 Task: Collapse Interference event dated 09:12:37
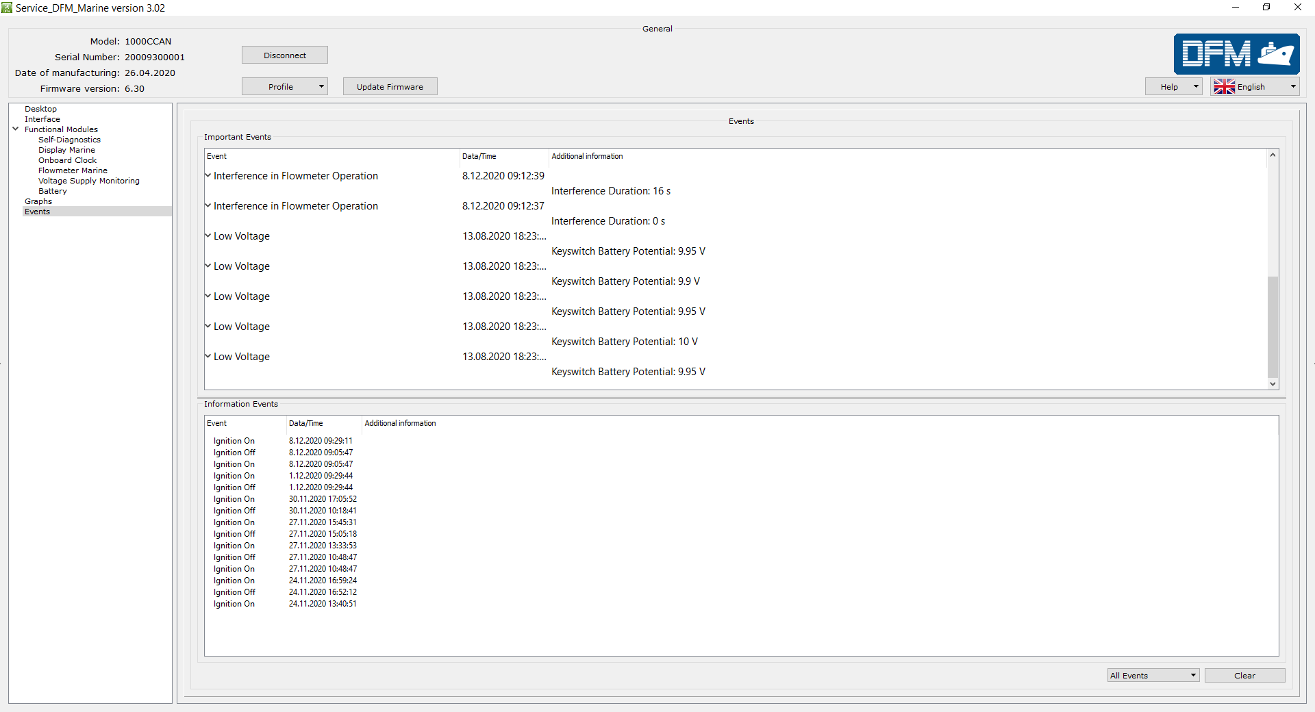pos(208,205)
